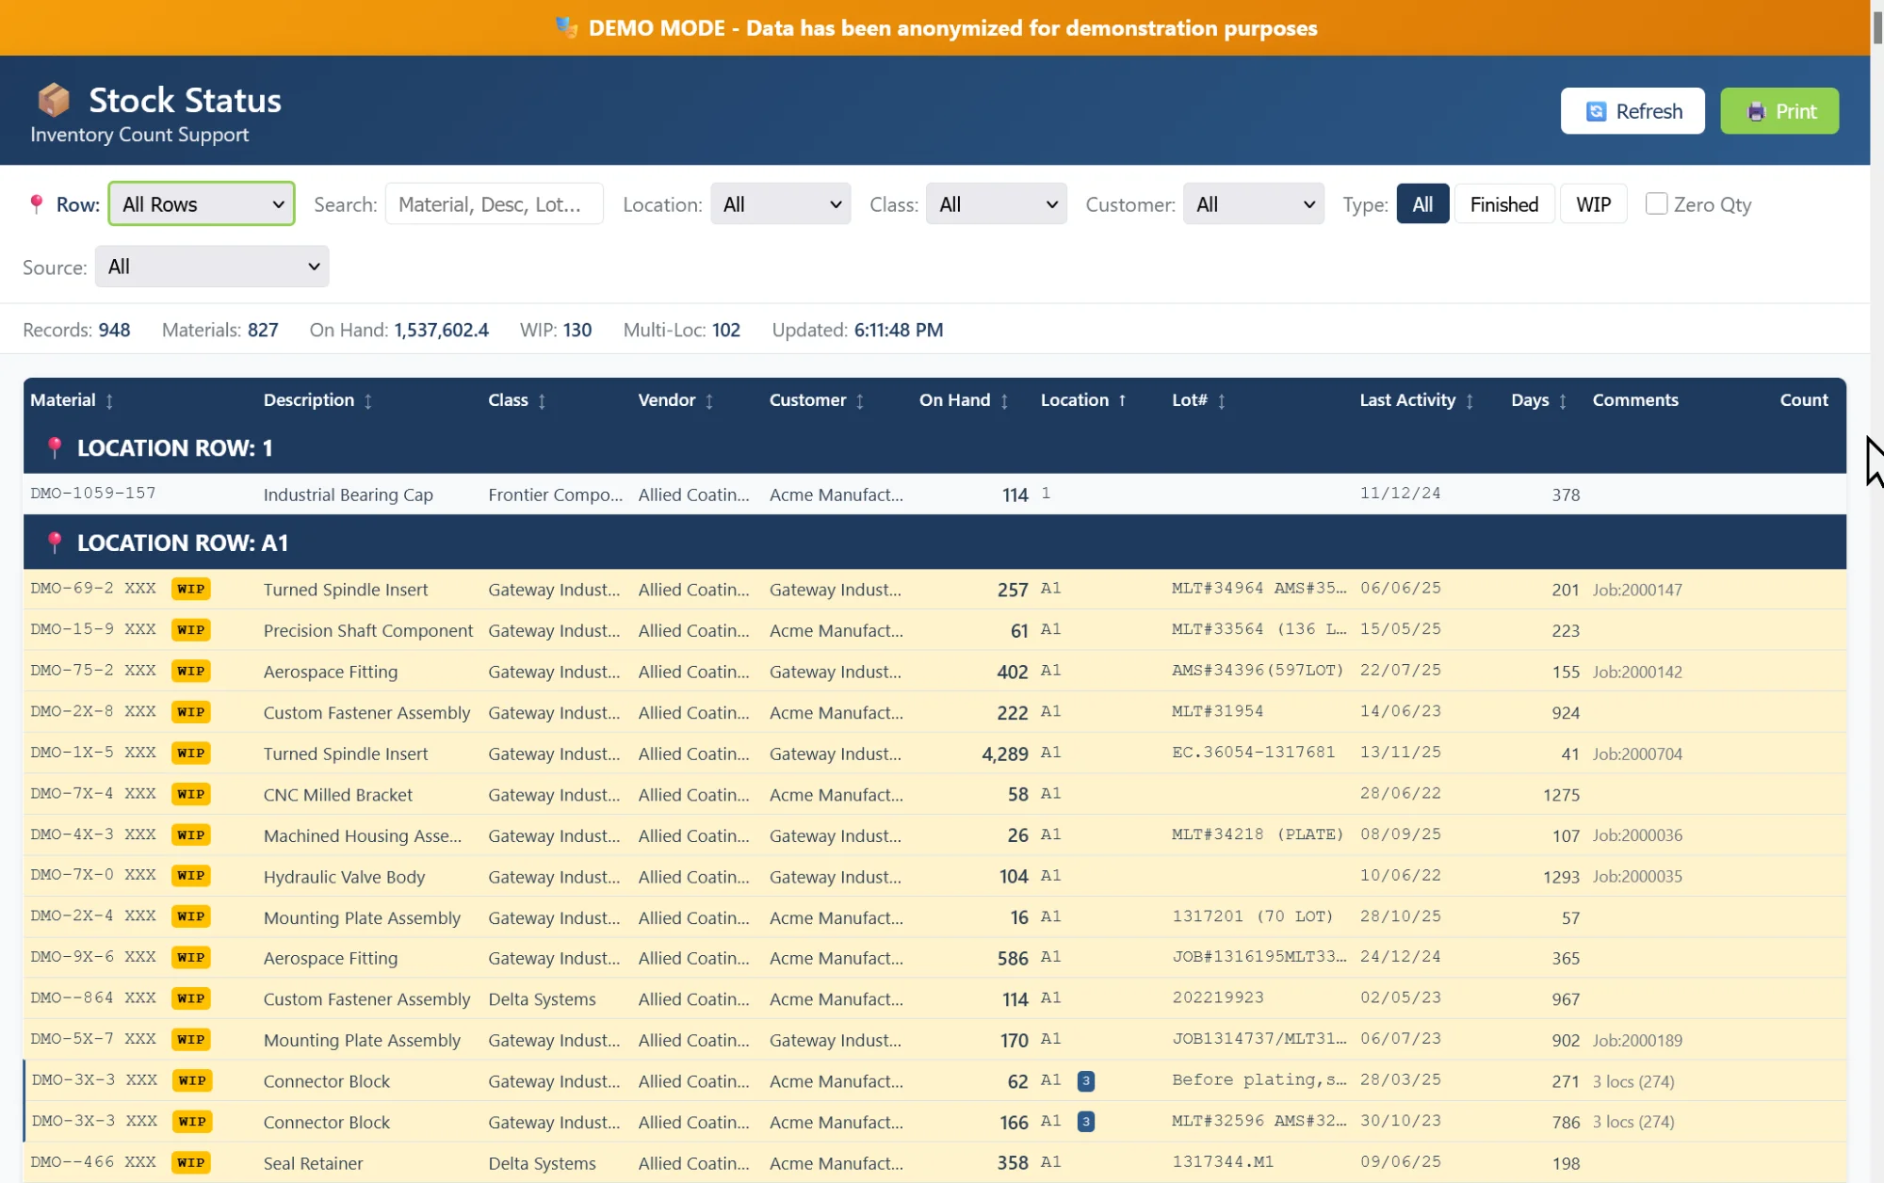Click the Stock Status box icon
The height and width of the screenshot is (1183, 1884).
tap(54, 100)
